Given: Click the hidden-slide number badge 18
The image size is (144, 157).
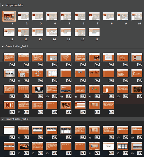Looking at the screenshot, I should 12,65.
